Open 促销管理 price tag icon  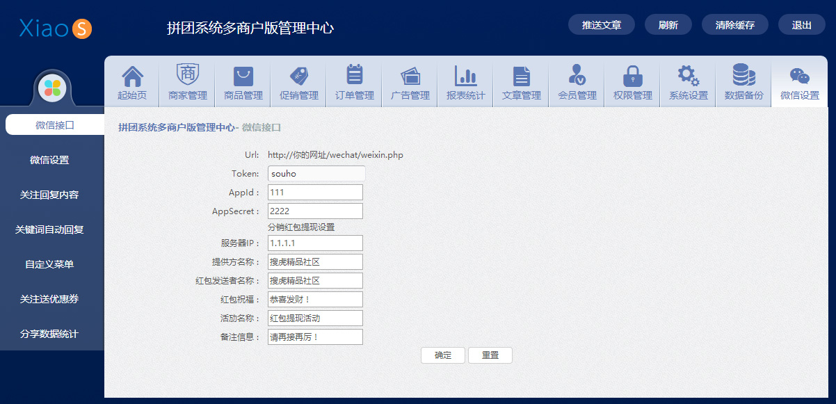pos(299,76)
